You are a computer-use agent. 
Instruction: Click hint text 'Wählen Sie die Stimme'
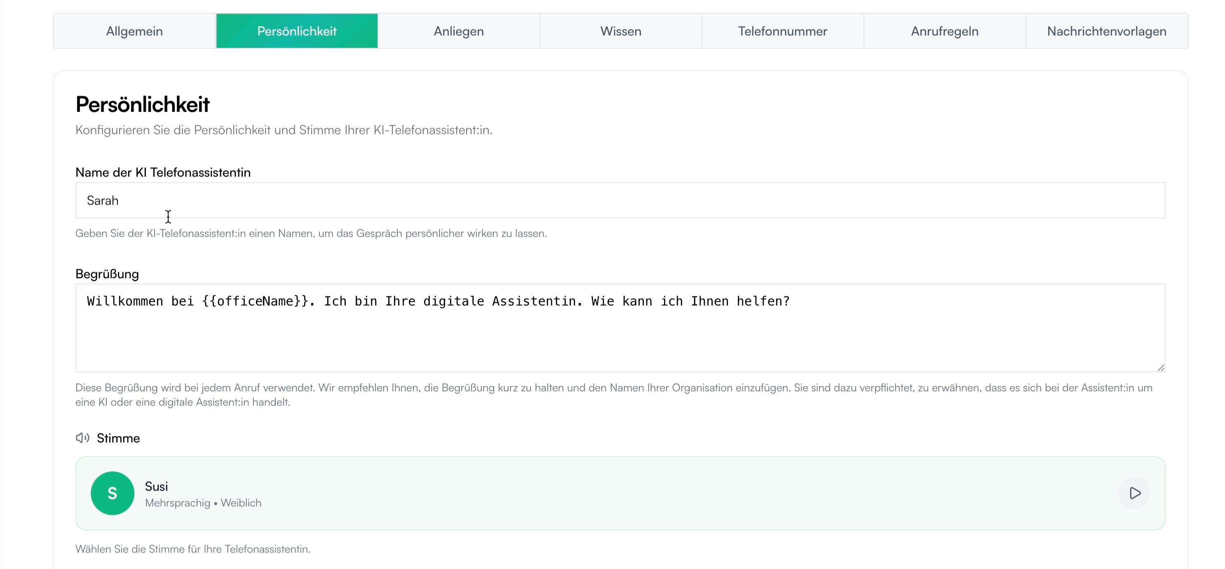[192, 549]
